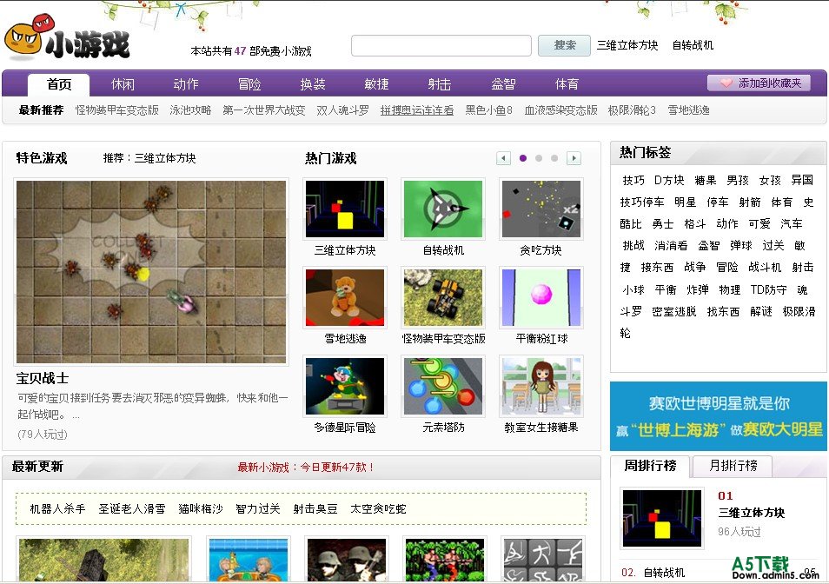Open the 贪吃方块 game icon
The image size is (829, 584).
[x=541, y=209]
